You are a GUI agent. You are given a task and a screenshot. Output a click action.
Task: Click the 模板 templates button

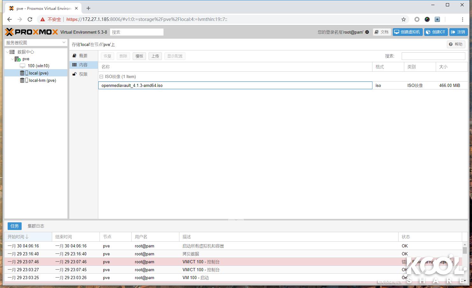coord(139,56)
